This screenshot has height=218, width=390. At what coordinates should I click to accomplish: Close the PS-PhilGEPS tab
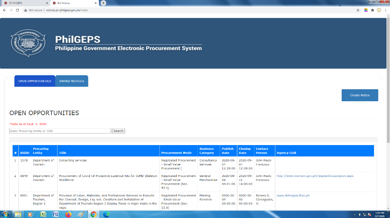pyautogui.click(x=47, y=3)
